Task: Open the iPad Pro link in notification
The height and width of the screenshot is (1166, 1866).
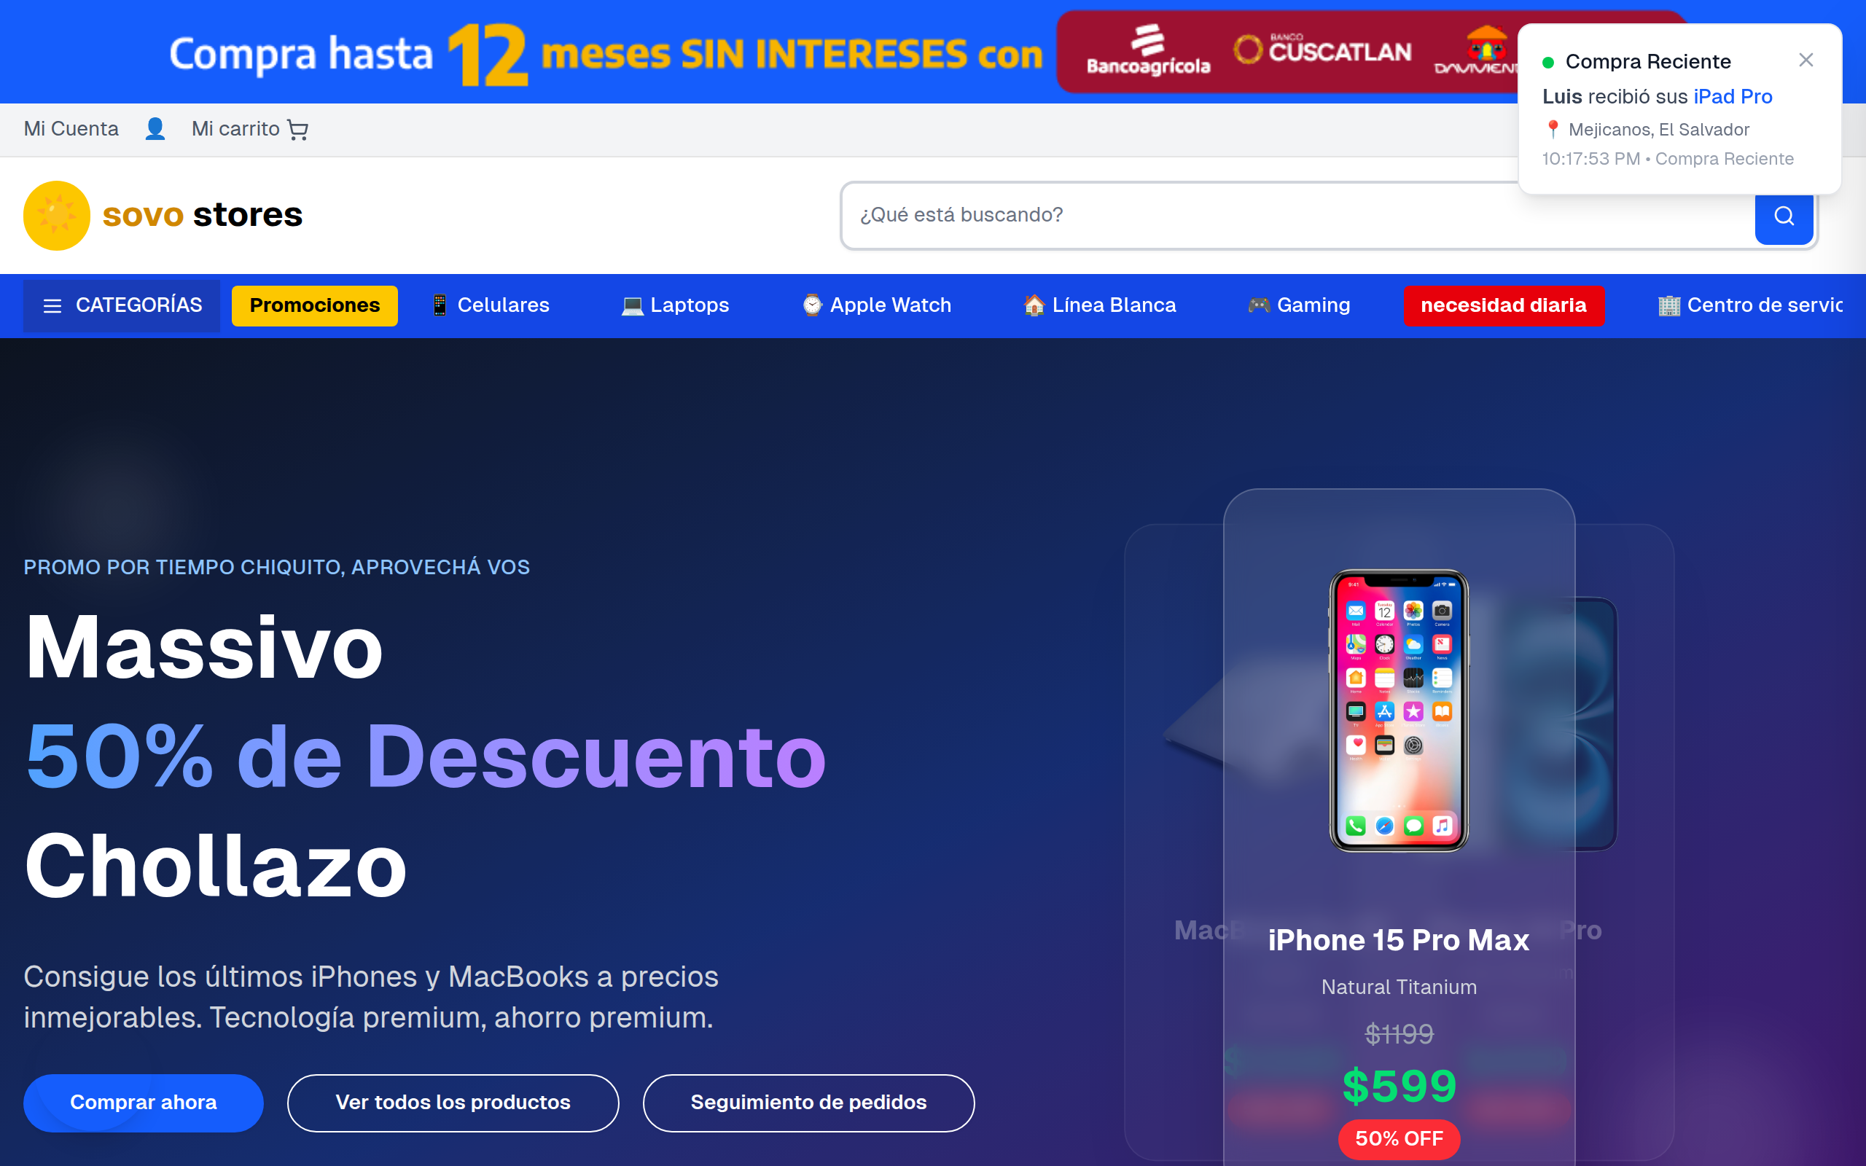Action: coord(1733,96)
